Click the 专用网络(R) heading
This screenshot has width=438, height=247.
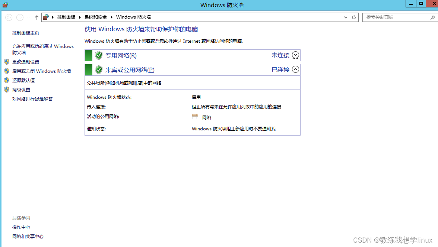point(121,55)
